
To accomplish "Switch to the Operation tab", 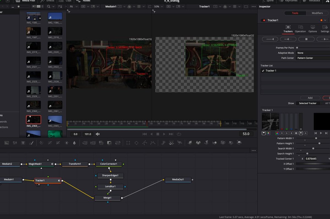I will 300,29.
